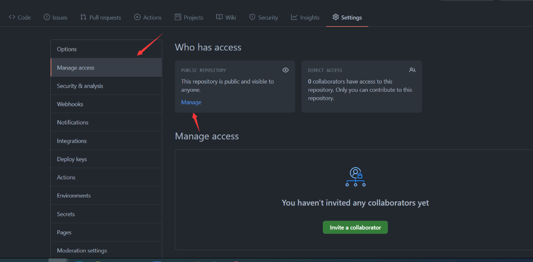Click the 'Manage access' section heading
The image size is (533, 262).
pyautogui.click(x=207, y=137)
